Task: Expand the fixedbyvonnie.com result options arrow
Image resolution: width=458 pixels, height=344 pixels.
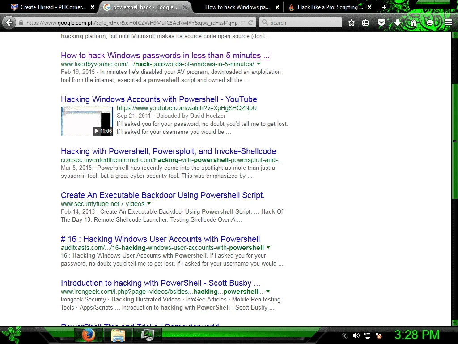Action: [x=259, y=64]
